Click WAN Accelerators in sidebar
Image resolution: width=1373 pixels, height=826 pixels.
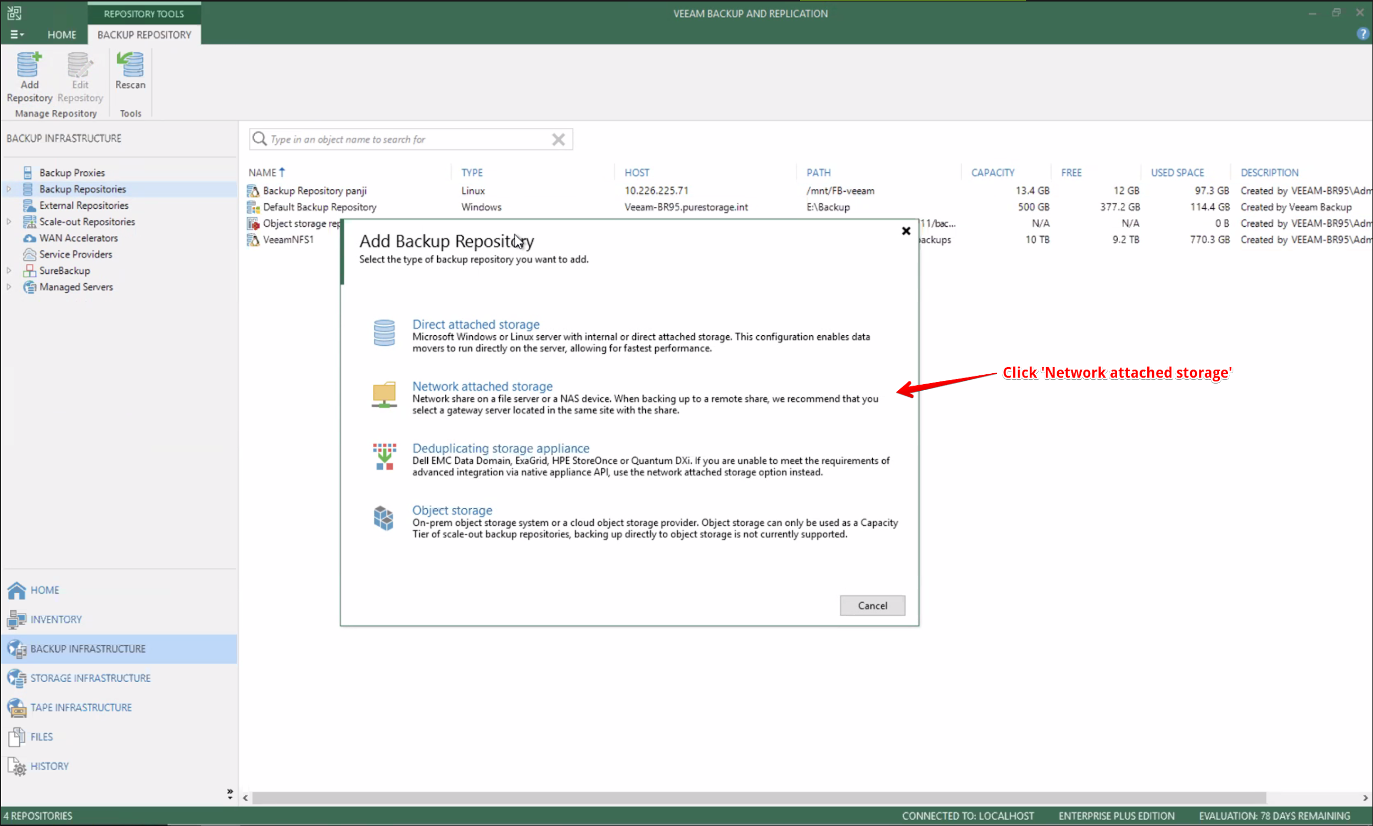point(77,238)
